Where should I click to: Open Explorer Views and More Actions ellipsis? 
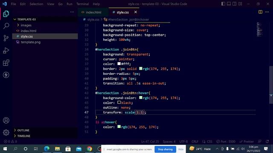pyautogui.click(x=72, y=12)
